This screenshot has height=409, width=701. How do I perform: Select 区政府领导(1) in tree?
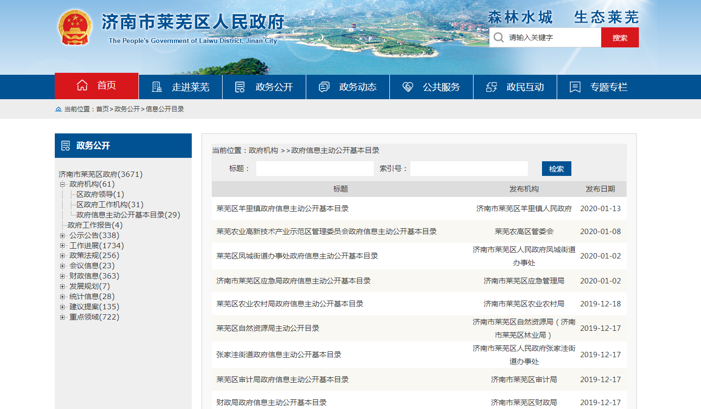pos(100,194)
